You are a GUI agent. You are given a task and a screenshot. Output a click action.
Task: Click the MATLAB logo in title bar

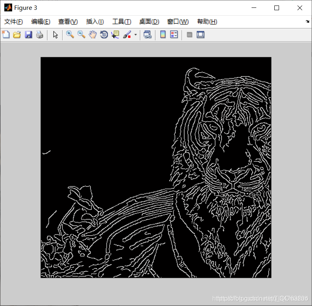(8, 8)
